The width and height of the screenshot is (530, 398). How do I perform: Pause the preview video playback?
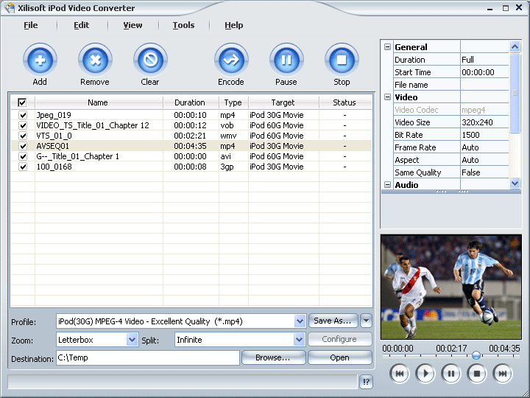pos(451,374)
